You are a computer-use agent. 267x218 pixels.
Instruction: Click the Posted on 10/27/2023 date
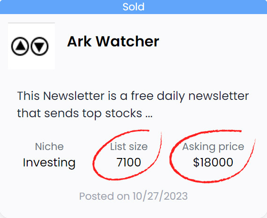tap(133, 196)
